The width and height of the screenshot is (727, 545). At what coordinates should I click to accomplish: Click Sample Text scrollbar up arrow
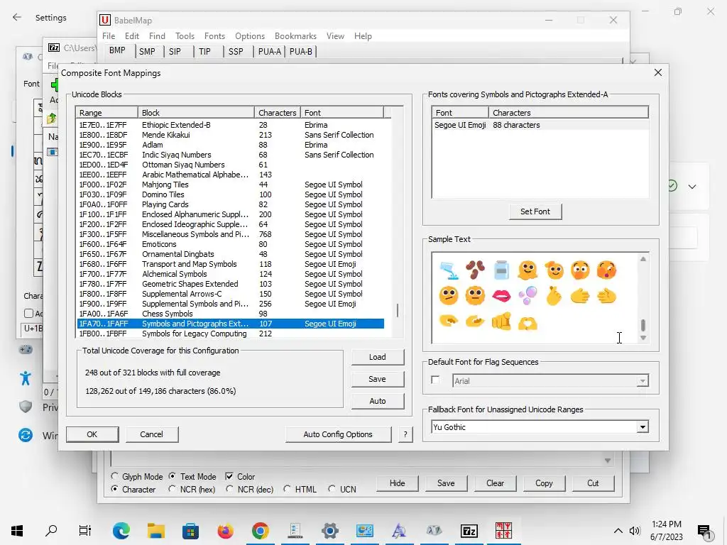point(643,259)
